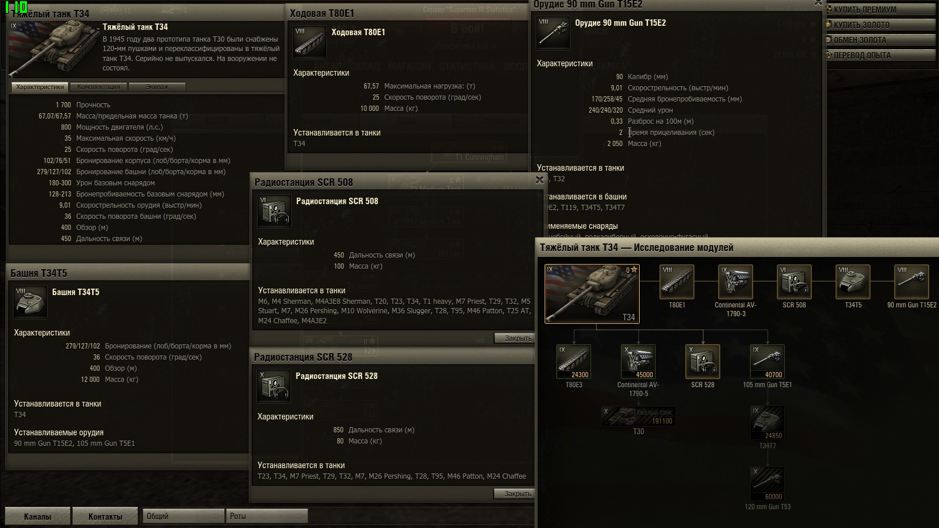Open the Каналы chat button
Image resolution: width=939 pixels, height=528 pixels.
[38, 516]
